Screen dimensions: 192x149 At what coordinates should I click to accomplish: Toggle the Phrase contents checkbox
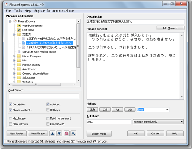10,110
